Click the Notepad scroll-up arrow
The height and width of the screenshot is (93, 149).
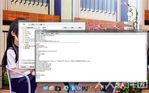point(146,35)
